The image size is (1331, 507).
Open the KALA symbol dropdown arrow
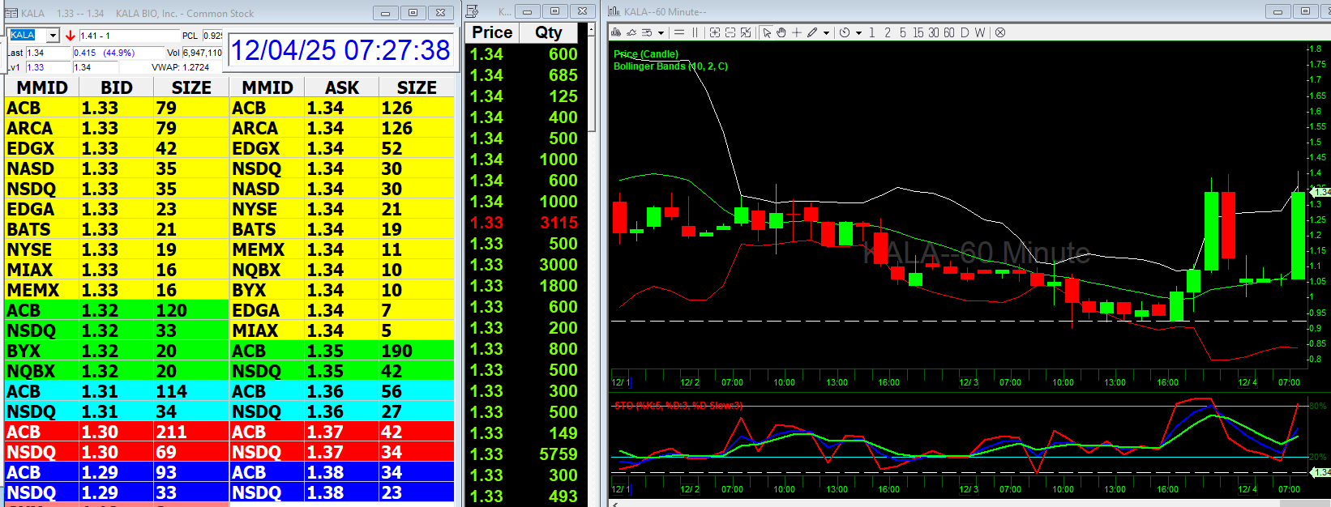[53, 36]
